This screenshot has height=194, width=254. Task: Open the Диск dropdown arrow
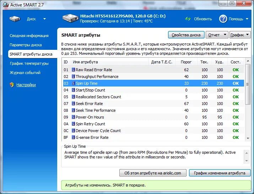[44, 19]
